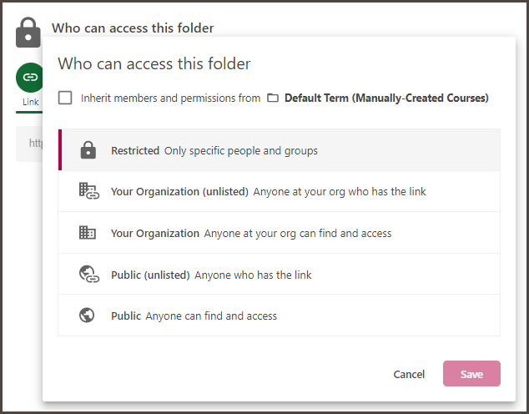
Task: Click the globe-with-link icon for Public (unlisted)
Action: (88, 275)
